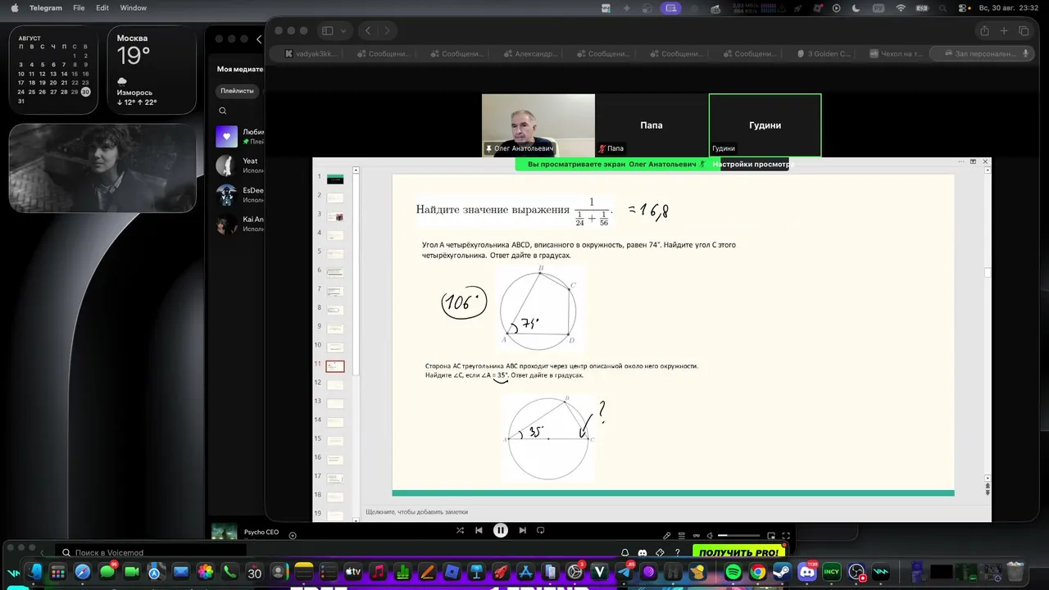Viewport: 1049px width, 590px height.
Task: Open Calendar from the dock
Action: (255, 572)
